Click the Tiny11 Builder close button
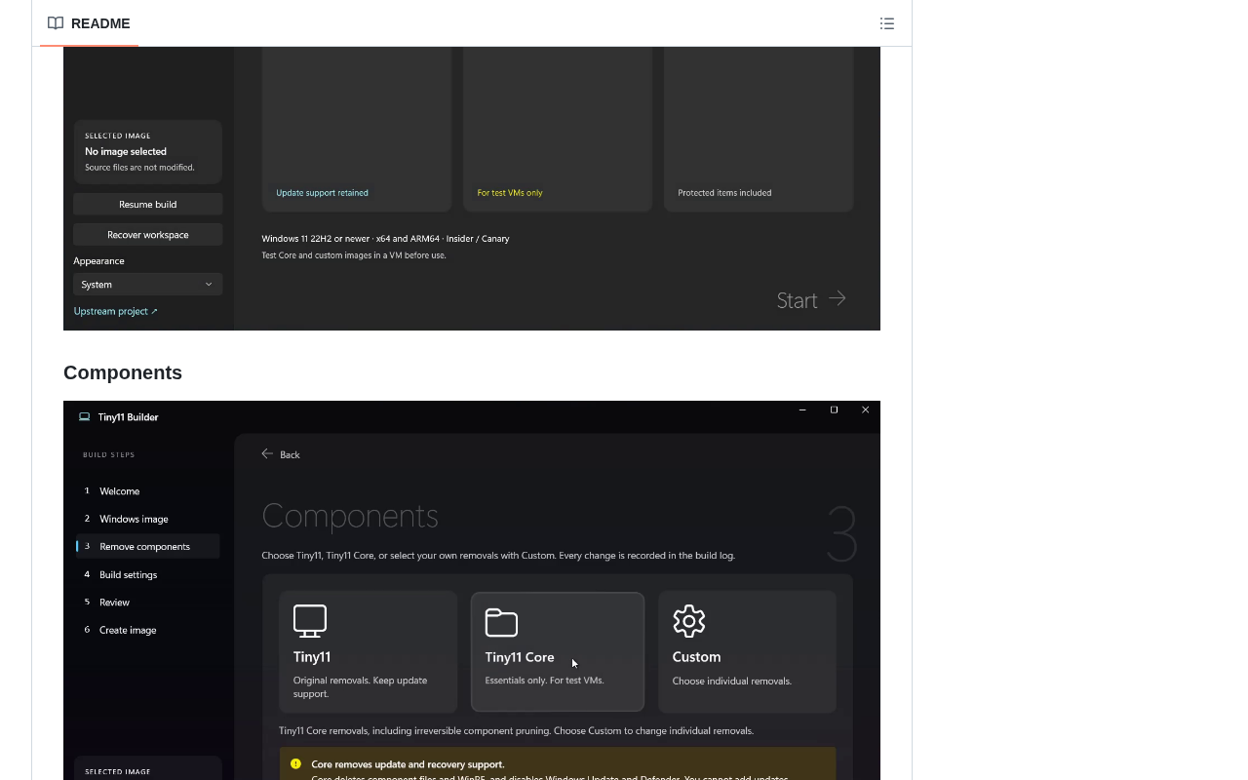Viewport: 1248px width, 780px height. (865, 410)
